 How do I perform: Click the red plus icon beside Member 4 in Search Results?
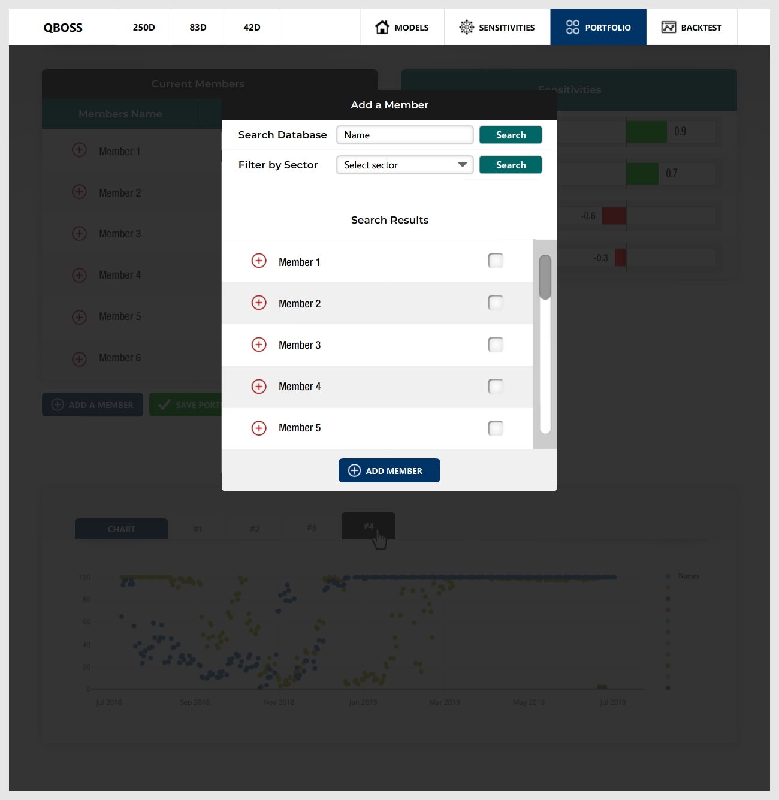pos(259,387)
